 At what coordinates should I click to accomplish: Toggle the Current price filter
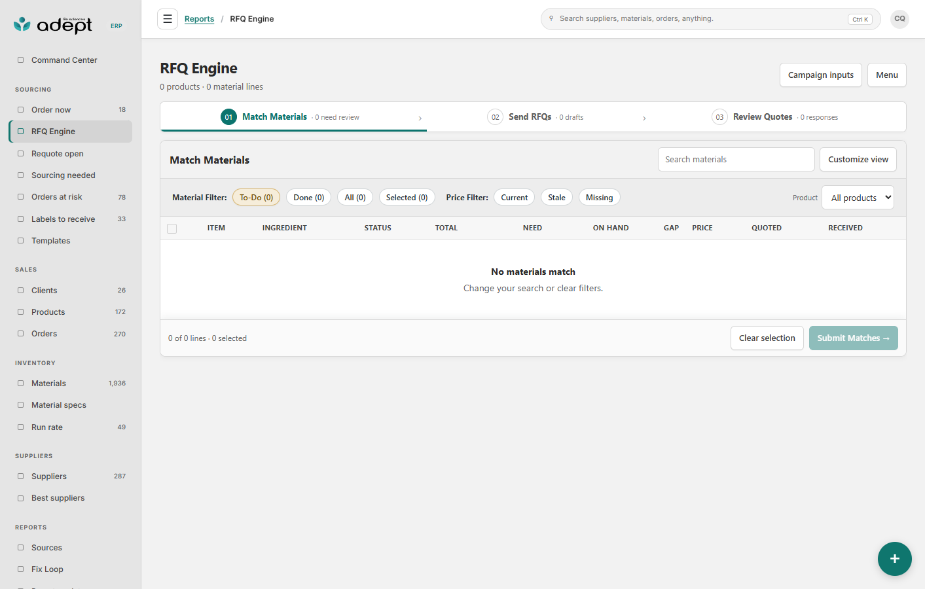click(x=514, y=197)
